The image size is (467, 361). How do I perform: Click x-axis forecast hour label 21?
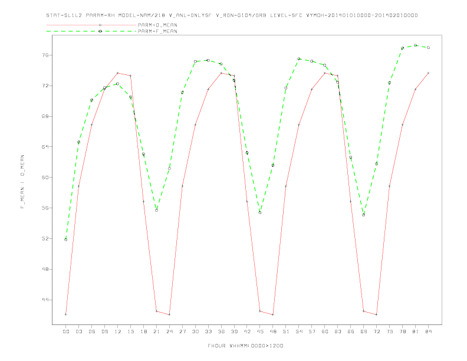[156, 332]
